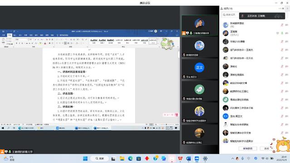The image size is (290, 163).
Task: Activate the Tencent Meeting taskbar icon
Action: pos(197,158)
